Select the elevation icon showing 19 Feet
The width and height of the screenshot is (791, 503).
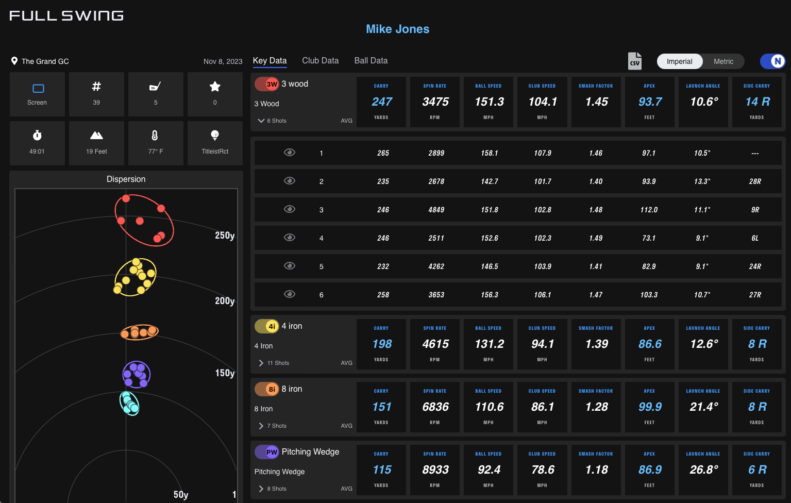[x=96, y=143]
